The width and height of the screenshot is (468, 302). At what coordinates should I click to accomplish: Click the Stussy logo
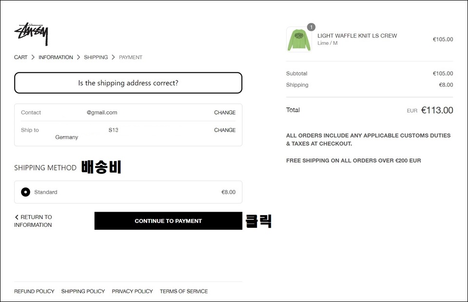pos(31,34)
